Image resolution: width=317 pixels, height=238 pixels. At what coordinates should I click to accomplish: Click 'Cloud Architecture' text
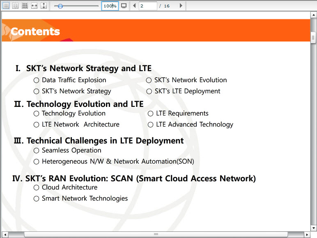[x=69, y=187]
